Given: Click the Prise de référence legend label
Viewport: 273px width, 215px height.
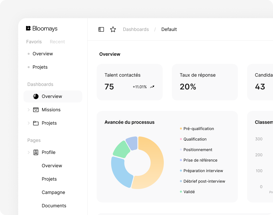Looking at the screenshot, I should point(200,160).
